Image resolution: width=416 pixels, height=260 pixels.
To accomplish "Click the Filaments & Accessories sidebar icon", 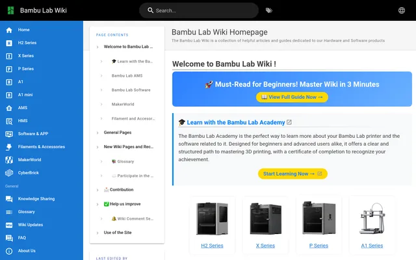I will point(9,147).
